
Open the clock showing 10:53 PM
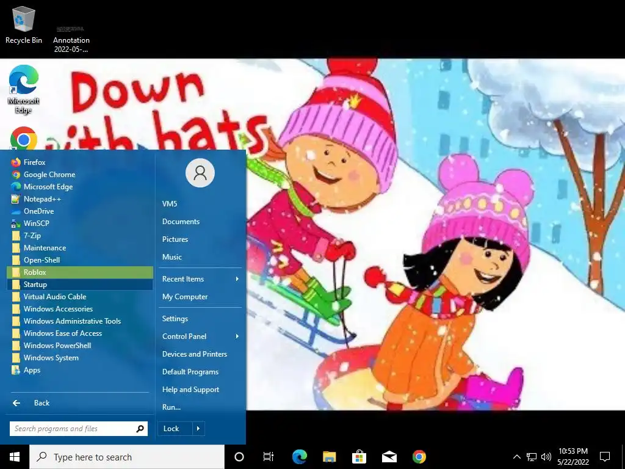(573, 457)
